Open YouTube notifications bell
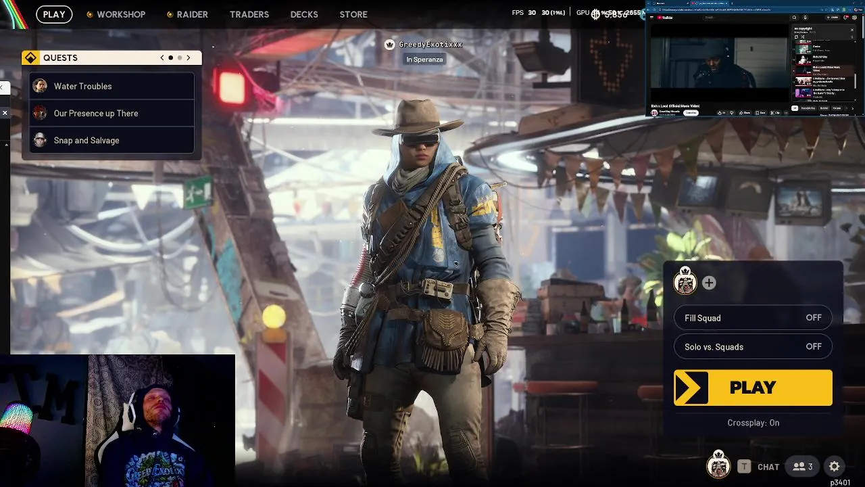 coord(845,18)
